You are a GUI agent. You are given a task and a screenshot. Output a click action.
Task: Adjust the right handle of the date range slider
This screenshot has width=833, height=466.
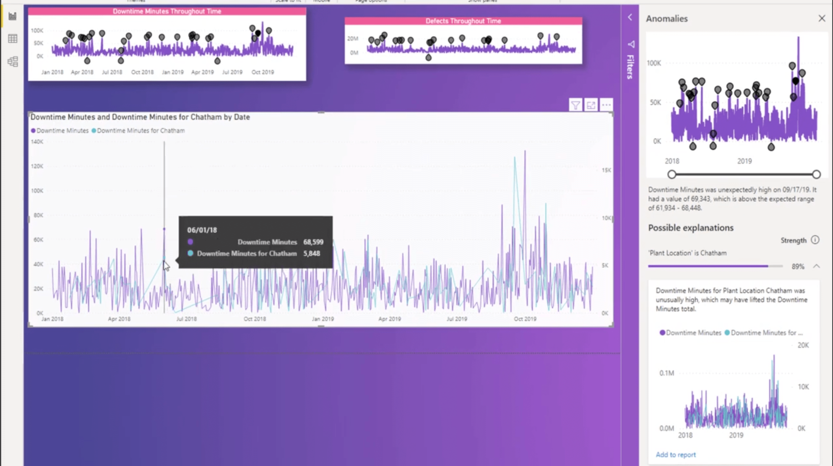816,175
